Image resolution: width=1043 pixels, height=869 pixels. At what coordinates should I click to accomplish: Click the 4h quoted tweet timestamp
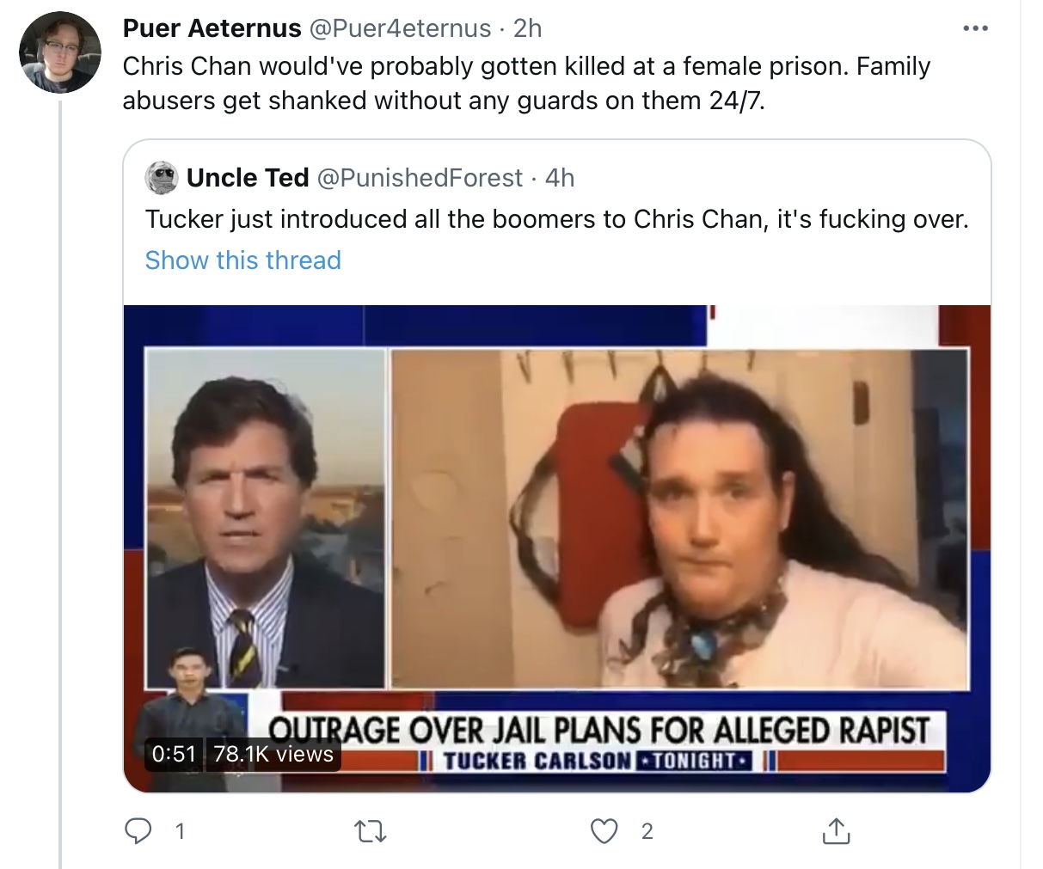(560, 178)
